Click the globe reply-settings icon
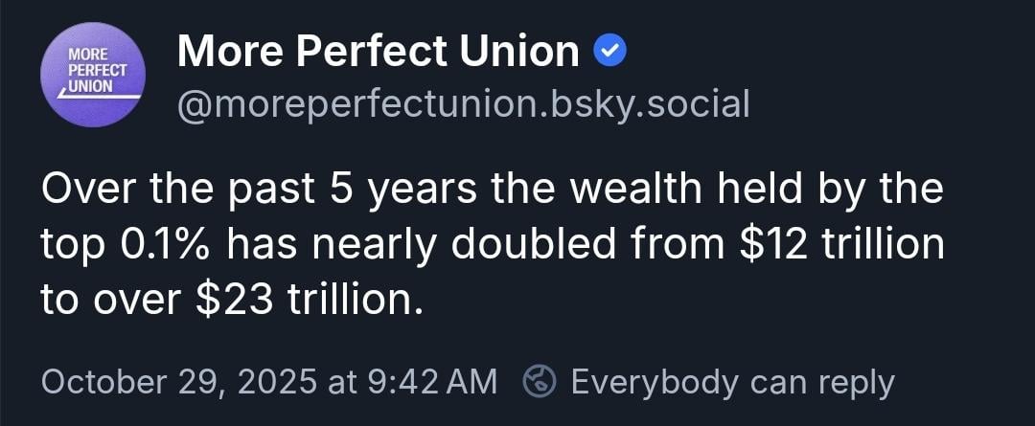Viewport: 1035px width, 426px height. [540, 382]
